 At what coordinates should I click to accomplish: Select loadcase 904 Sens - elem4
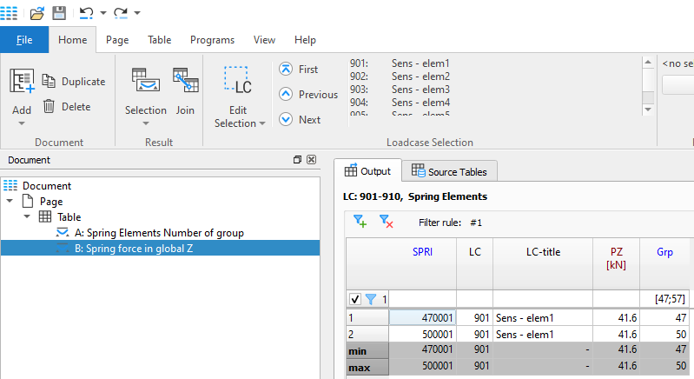[400, 103]
